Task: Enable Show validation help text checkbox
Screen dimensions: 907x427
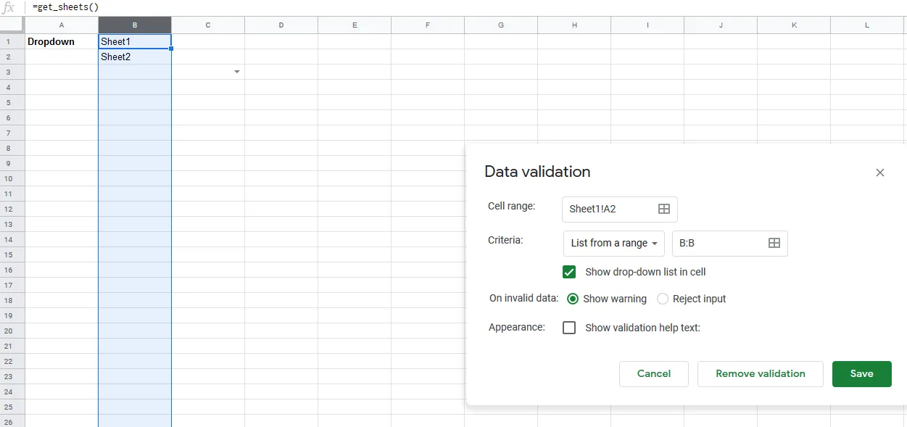Action: pyautogui.click(x=569, y=328)
